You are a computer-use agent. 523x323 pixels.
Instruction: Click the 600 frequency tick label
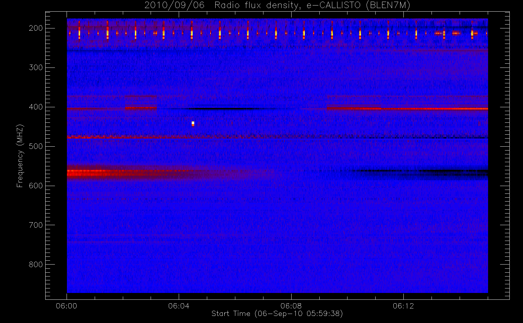tap(36, 186)
